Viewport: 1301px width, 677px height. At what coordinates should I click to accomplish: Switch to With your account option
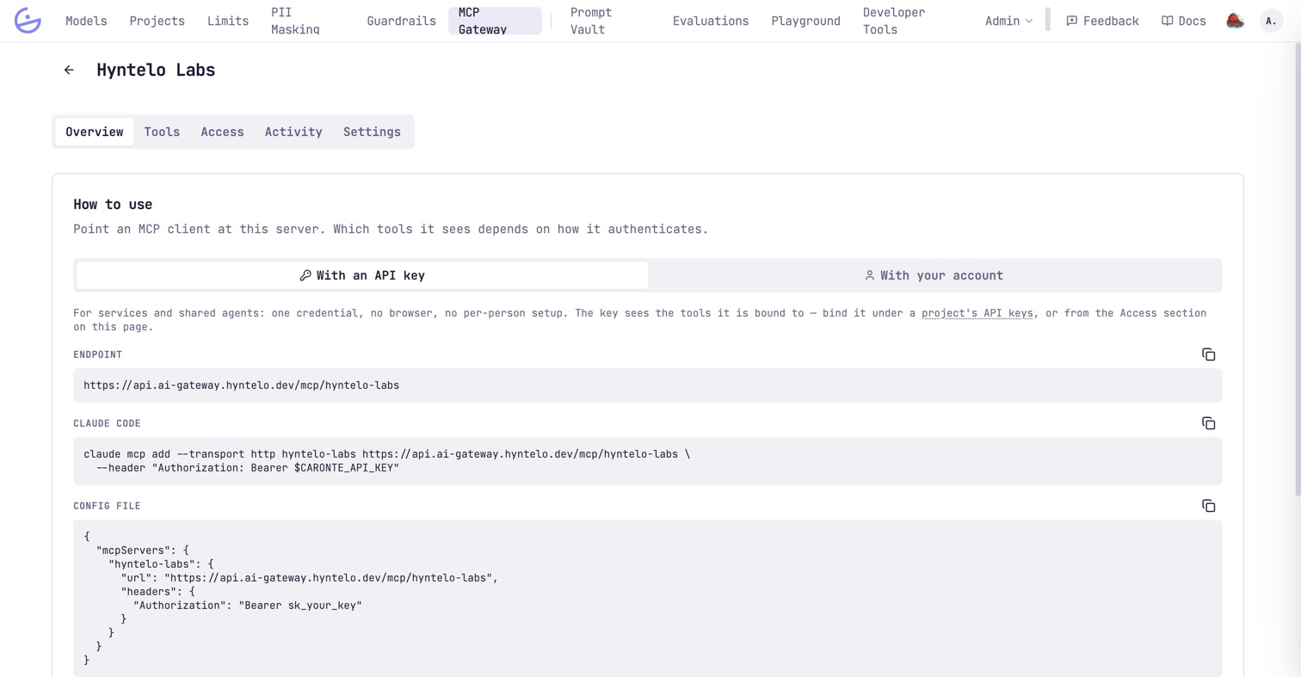click(x=934, y=275)
